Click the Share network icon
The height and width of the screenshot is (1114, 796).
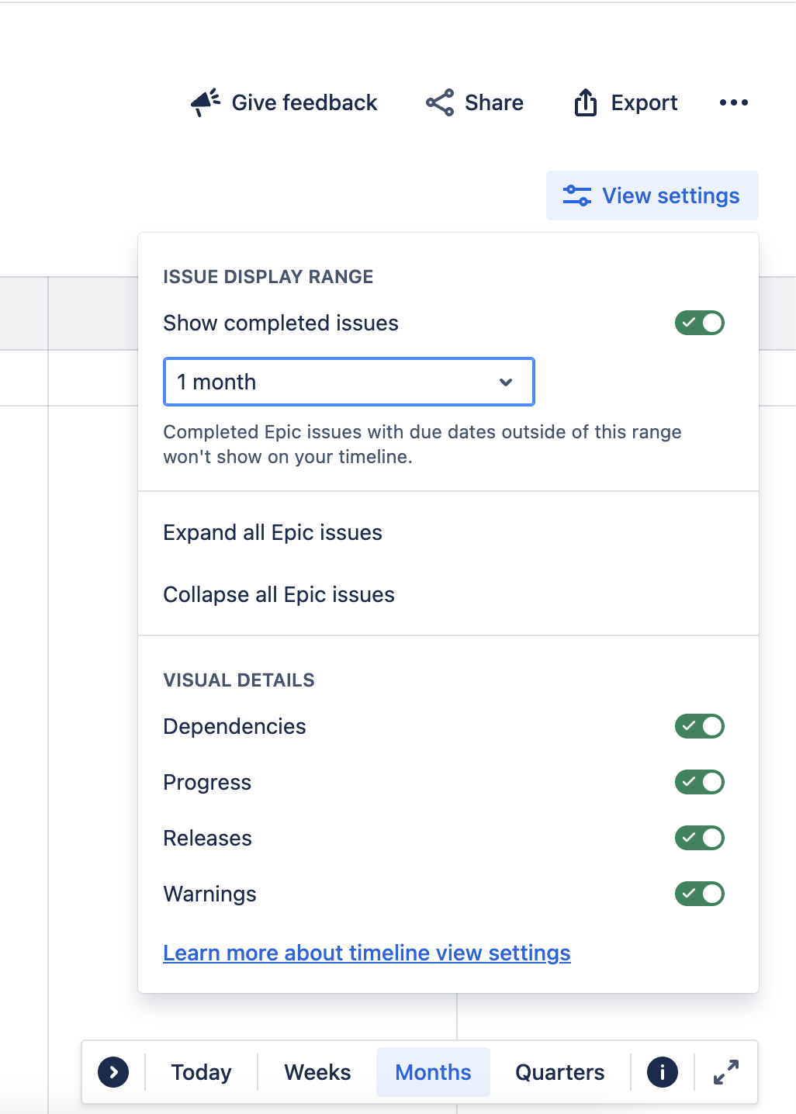440,102
